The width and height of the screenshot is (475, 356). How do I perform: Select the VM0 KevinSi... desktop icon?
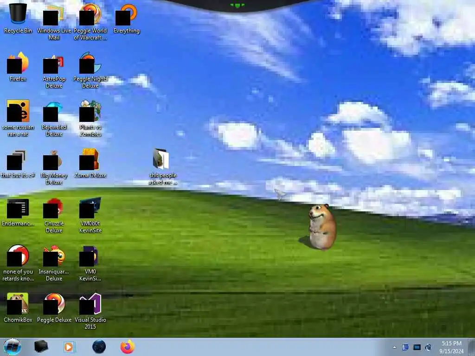pos(90,263)
